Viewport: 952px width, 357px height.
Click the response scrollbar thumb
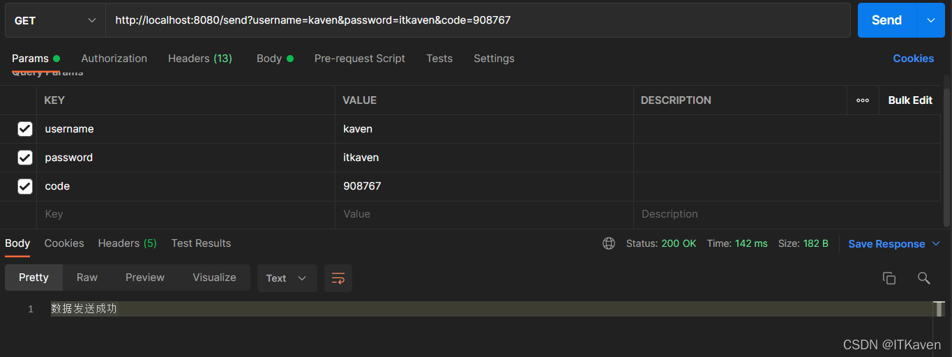tap(939, 308)
